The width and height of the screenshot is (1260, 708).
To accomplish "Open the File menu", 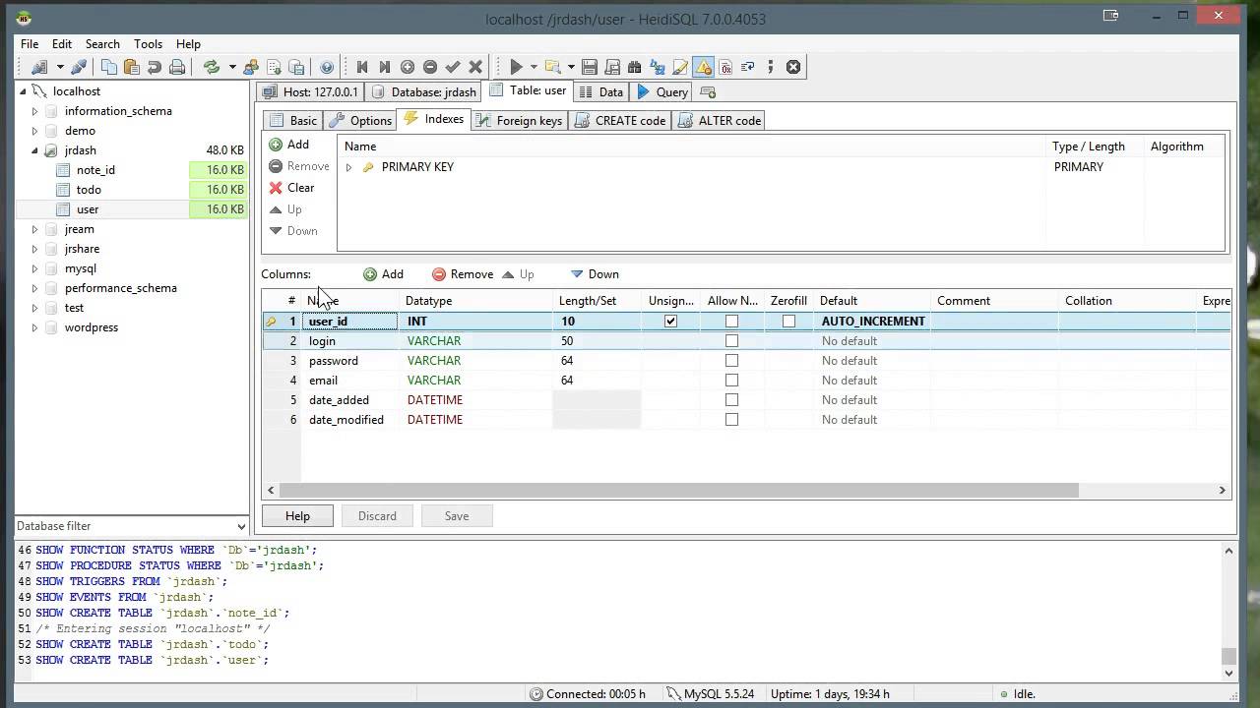I will coord(30,44).
